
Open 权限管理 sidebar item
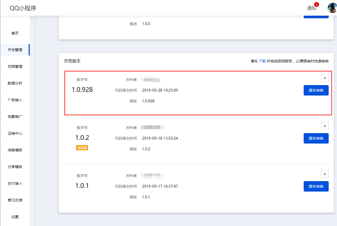pos(15,67)
